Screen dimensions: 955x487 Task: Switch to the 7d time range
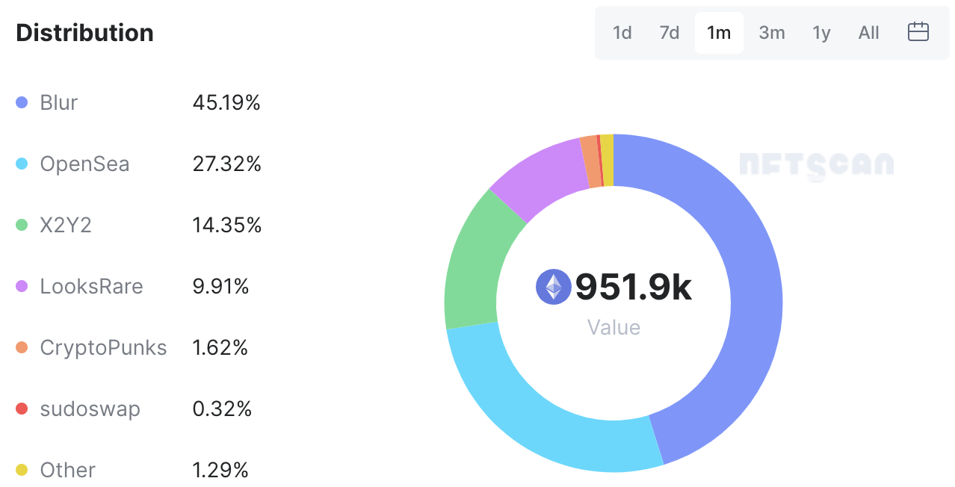click(670, 33)
